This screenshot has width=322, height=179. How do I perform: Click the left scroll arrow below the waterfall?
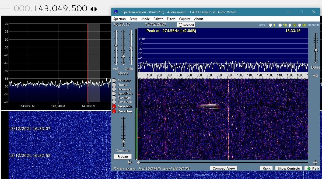(130, 163)
